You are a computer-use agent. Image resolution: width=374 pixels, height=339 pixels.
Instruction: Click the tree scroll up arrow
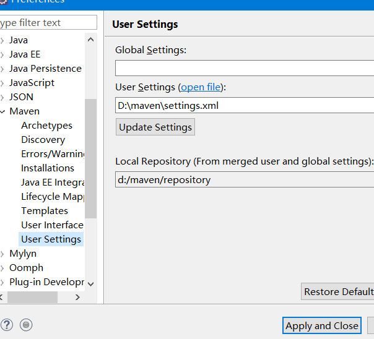point(91,40)
